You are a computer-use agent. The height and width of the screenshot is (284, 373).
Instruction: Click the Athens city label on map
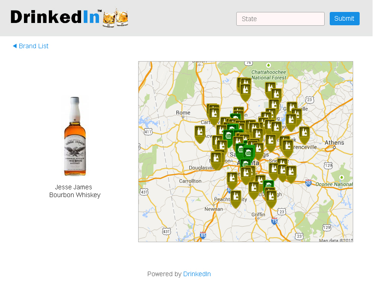tap(334, 143)
